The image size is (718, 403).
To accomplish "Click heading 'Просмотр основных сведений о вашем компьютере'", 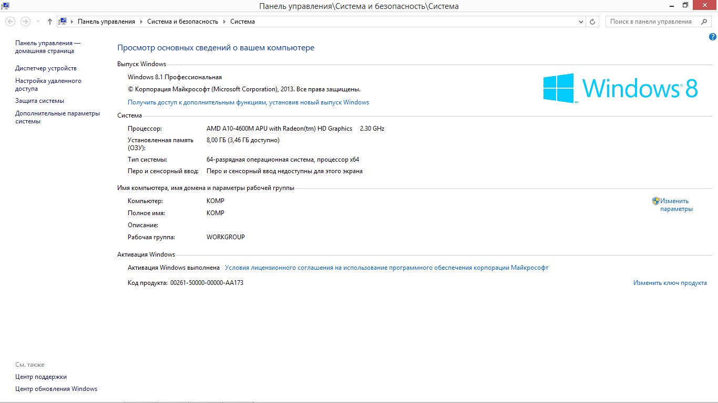I will pyautogui.click(x=216, y=48).
